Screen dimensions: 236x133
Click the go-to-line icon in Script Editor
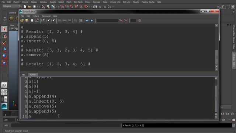pos(139,21)
